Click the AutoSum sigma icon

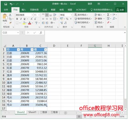click(x=108, y=15)
